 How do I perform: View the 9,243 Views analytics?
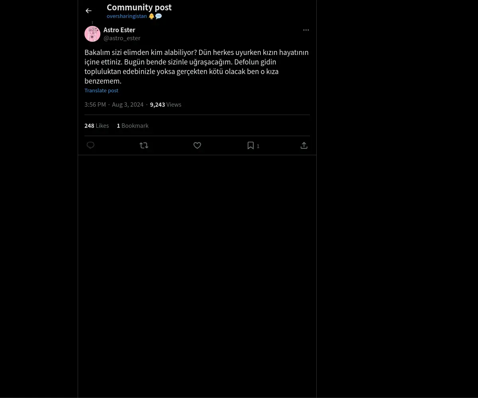[x=165, y=105]
